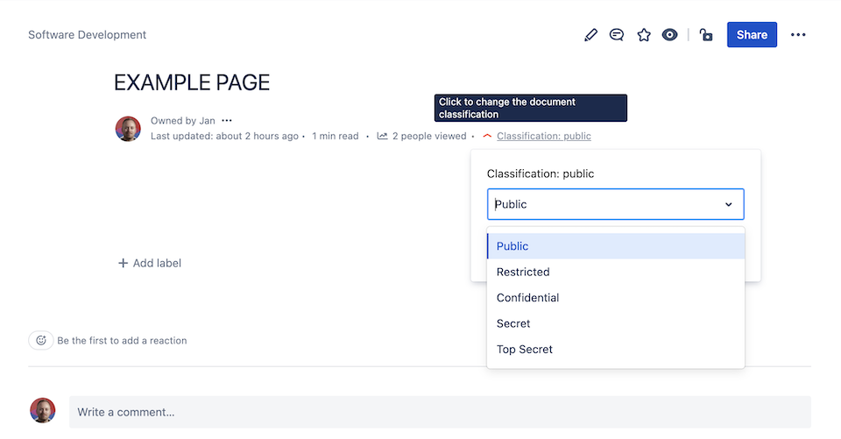The height and width of the screenshot is (439, 841).
Task: Open the inline comments icon
Action: [617, 35]
